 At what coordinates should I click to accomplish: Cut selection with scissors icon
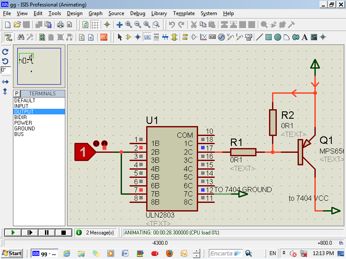click(194, 25)
